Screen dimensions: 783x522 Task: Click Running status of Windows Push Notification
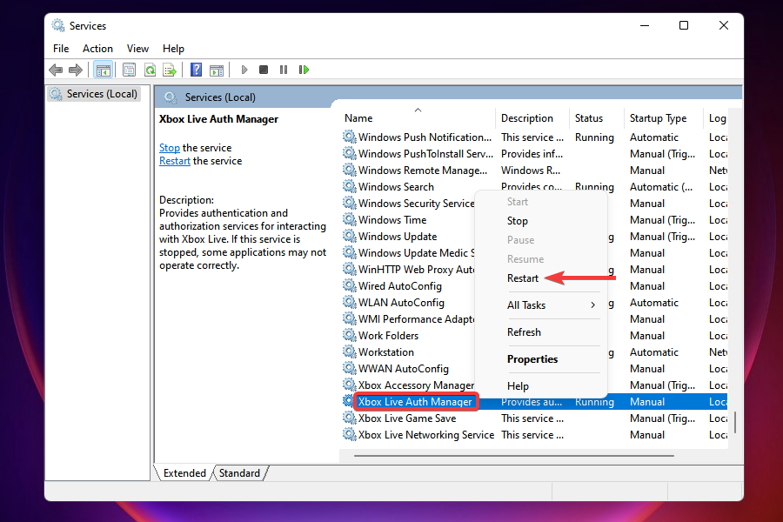pyautogui.click(x=594, y=137)
